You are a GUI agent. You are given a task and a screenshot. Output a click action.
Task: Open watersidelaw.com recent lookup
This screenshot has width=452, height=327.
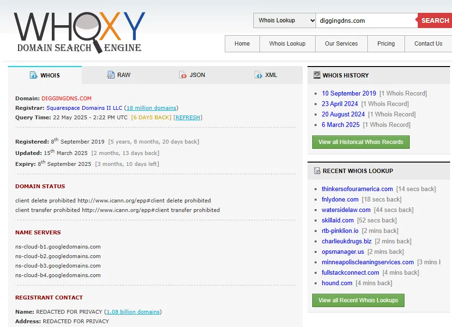[x=346, y=210]
